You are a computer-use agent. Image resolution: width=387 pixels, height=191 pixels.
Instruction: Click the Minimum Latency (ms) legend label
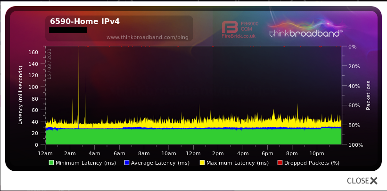pos(86,163)
